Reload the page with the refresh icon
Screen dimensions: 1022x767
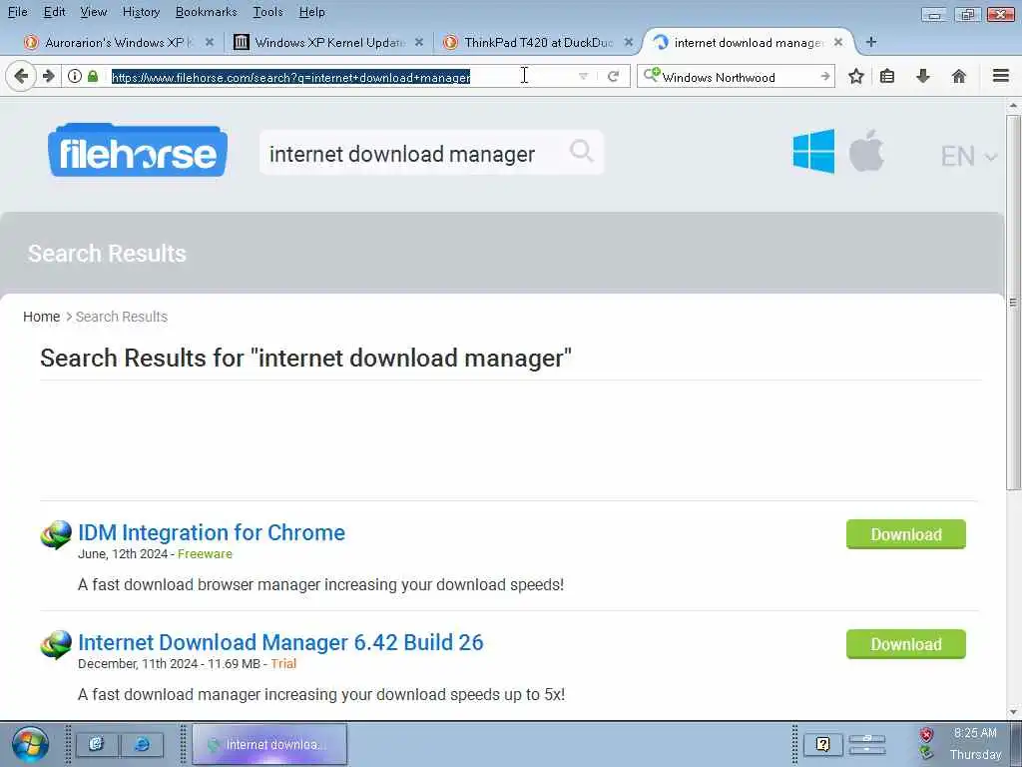613,76
